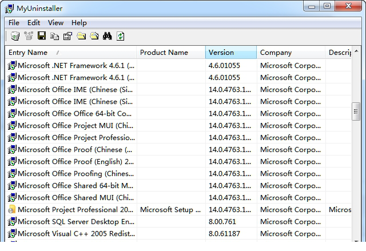366x251 pixels.
Task: Click the Uninstall selected software toolbar icon
Action: (x=15, y=36)
